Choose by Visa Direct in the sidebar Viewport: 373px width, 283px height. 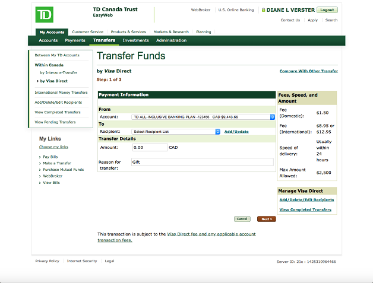[x=54, y=81]
